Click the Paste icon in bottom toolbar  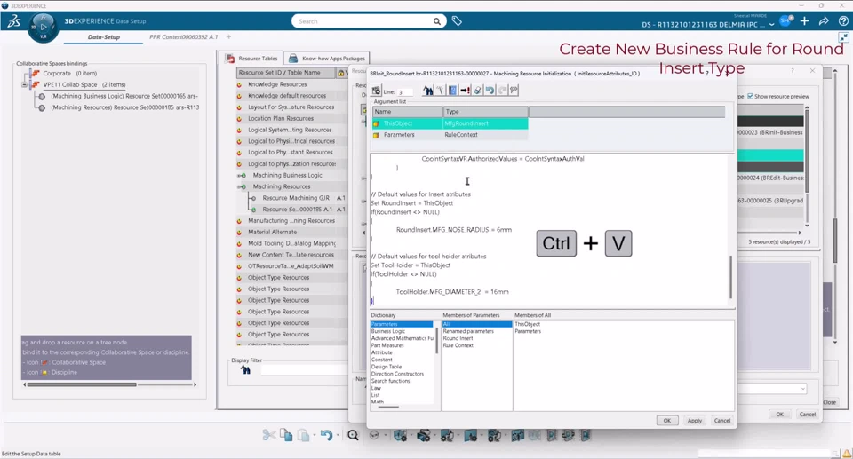click(x=304, y=435)
